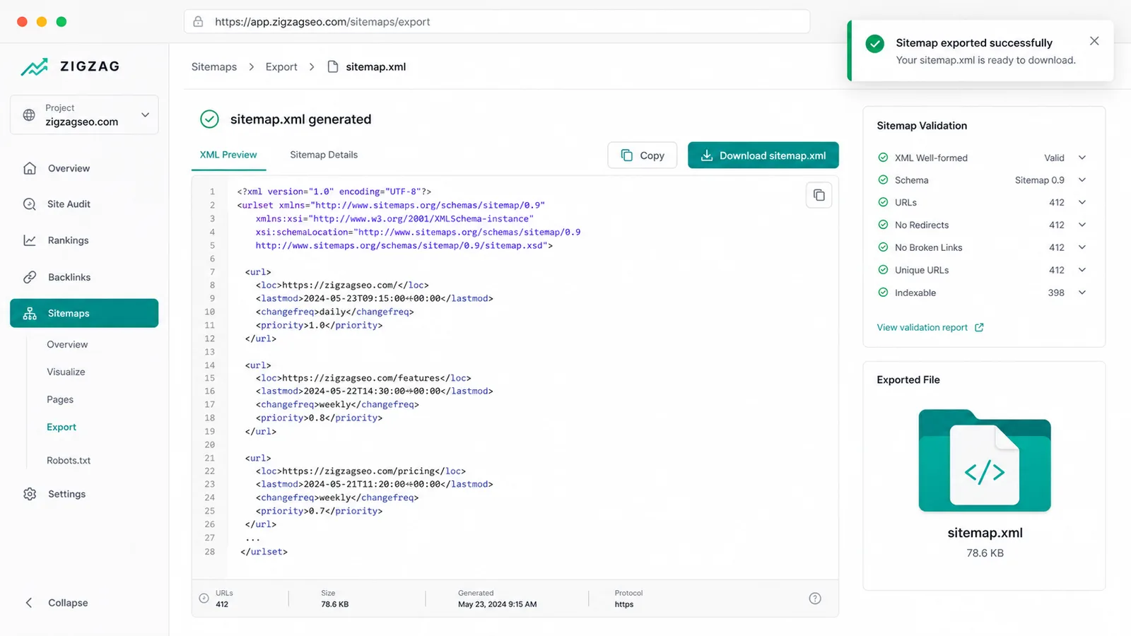Open the Robots.txt sub-item
The width and height of the screenshot is (1131, 636).
[x=69, y=460]
